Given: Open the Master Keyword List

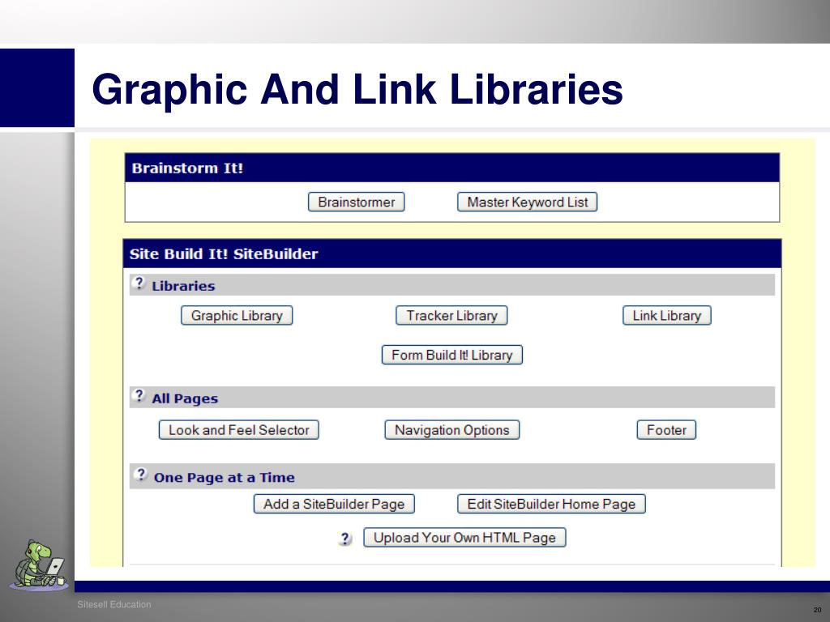Looking at the screenshot, I should point(527,202).
